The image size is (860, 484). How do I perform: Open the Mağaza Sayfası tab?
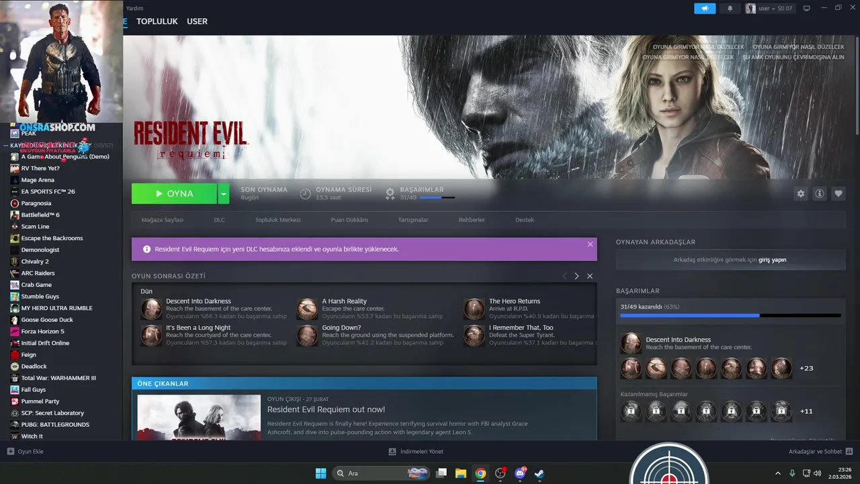pos(163,220)
